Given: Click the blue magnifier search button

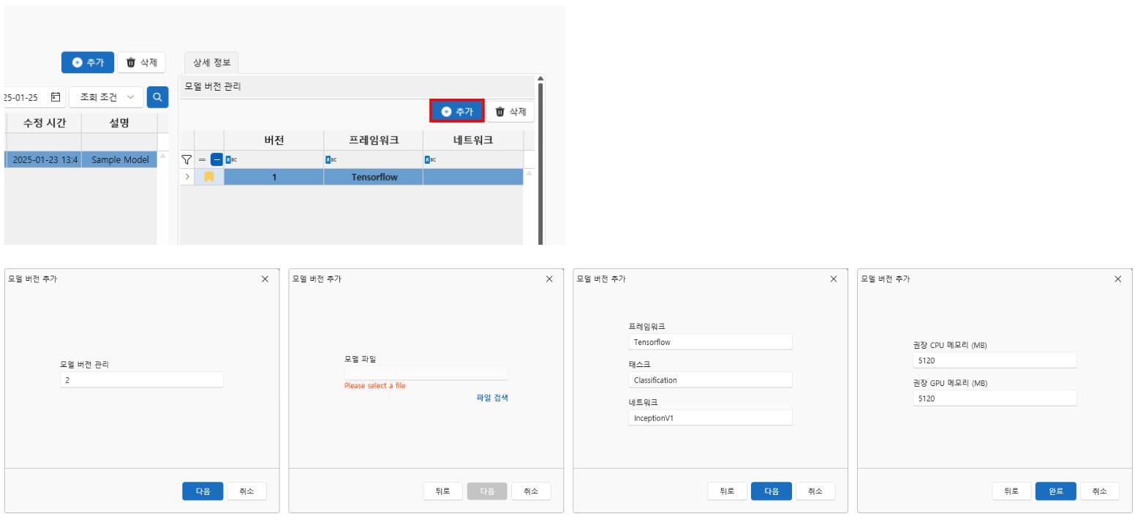Looking at the screenshot, I should point(157,97).
